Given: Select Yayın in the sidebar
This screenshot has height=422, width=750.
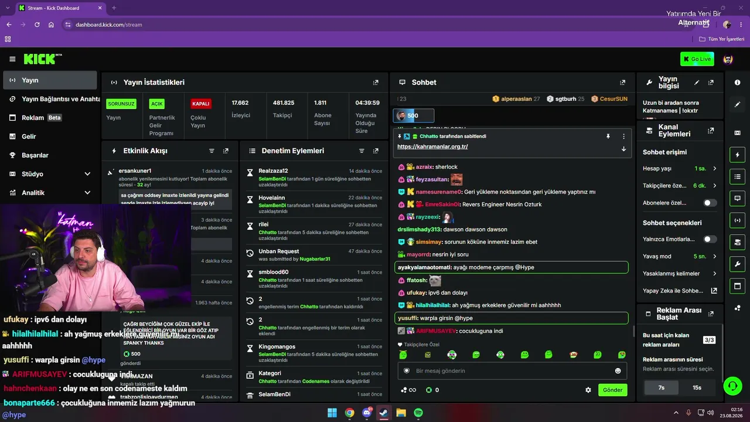Looking at the screenshot, I should pyautogui.click(x=50, y=80).
